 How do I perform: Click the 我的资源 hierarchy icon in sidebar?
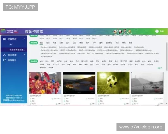(x=4, y=55)
